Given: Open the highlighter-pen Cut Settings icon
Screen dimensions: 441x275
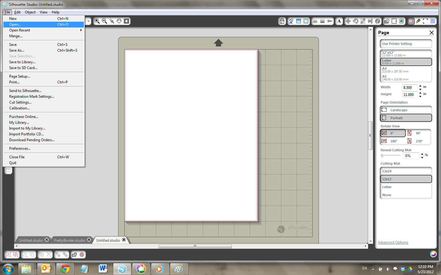Looking at the screenshot, I should (x=418, y=21).
